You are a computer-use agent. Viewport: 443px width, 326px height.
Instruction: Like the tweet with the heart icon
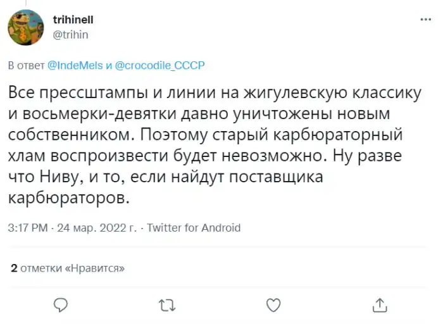273,306
